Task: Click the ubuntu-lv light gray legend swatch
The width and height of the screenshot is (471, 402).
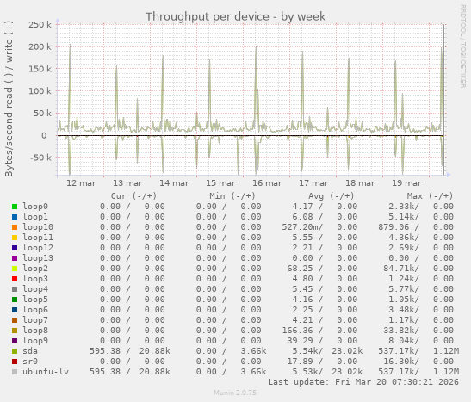Action: pyautogui.click(x=15, y=372)
